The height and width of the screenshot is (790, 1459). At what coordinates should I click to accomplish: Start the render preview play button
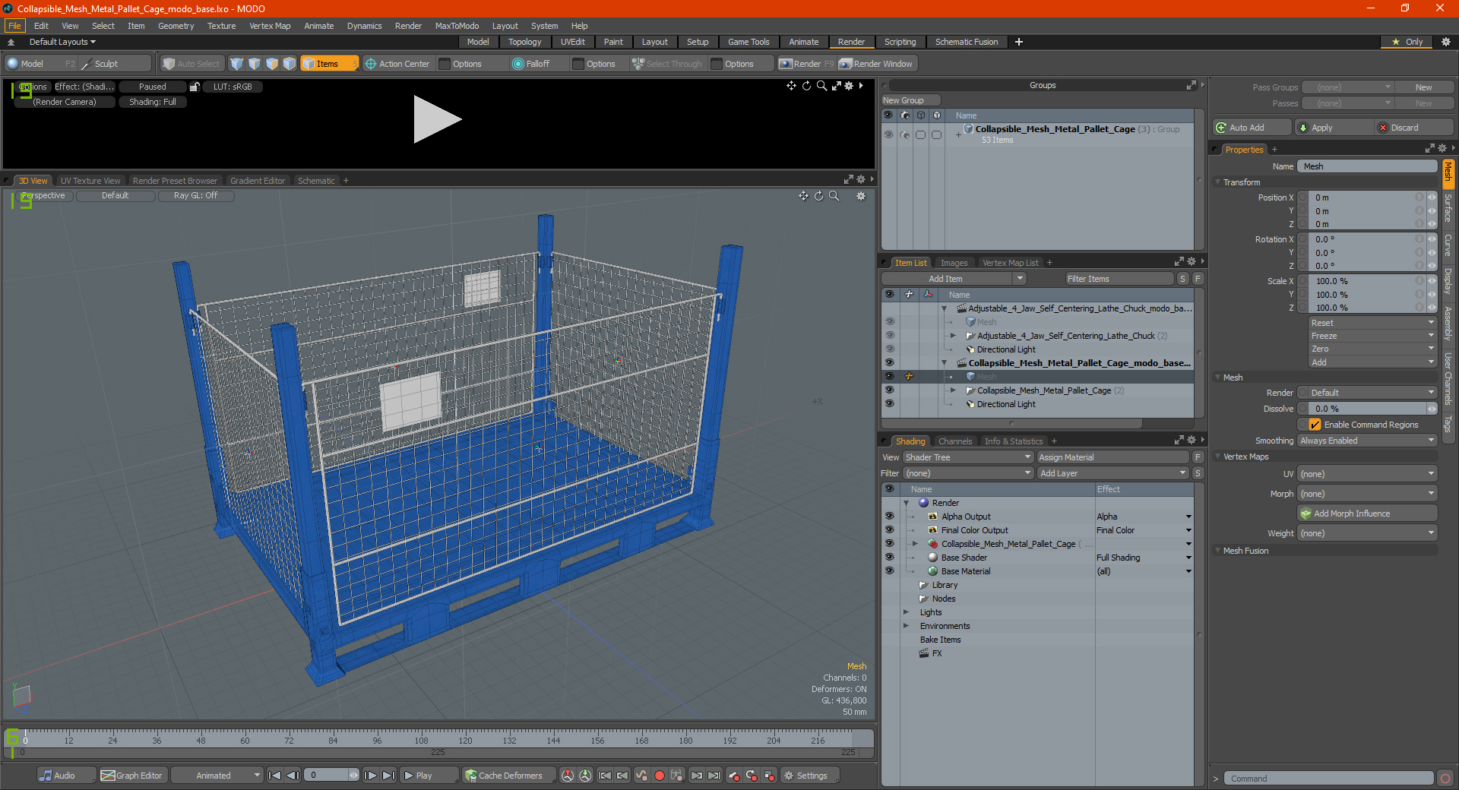tap(437, 119)
